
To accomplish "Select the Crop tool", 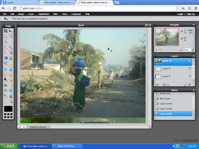I will (6, 31).
